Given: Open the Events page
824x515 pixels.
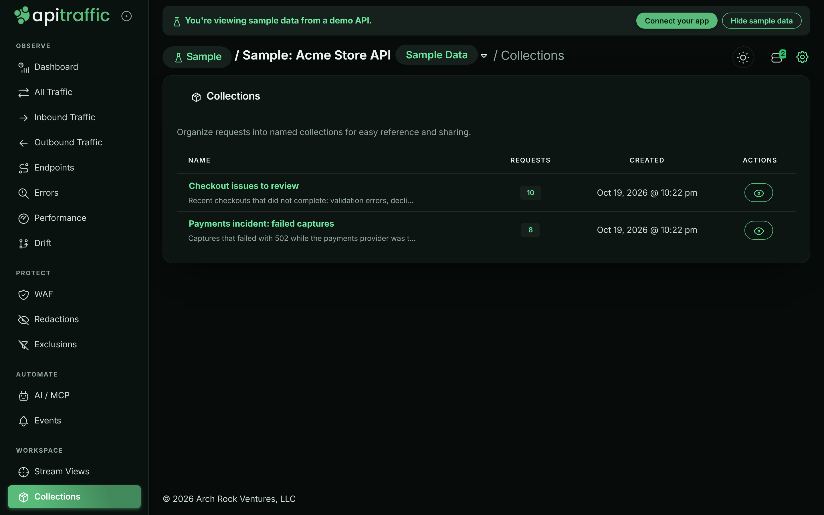Looking at the screenshot, I should [74, 420].
